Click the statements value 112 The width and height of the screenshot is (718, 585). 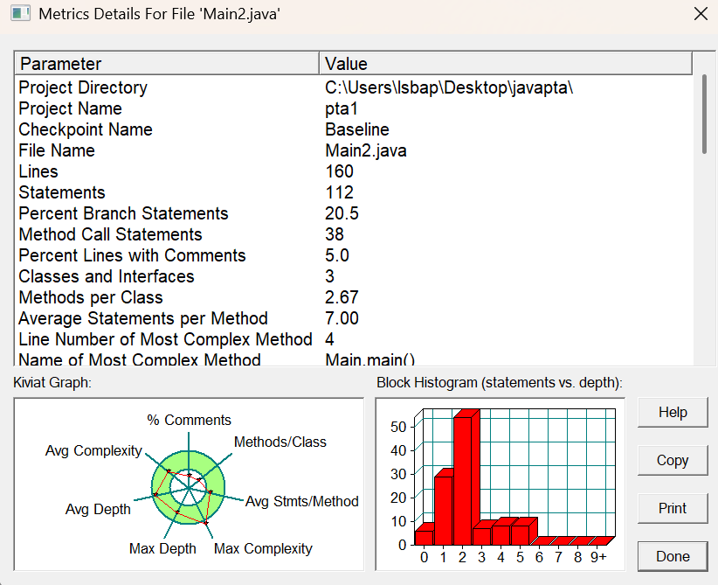[339, 192]
